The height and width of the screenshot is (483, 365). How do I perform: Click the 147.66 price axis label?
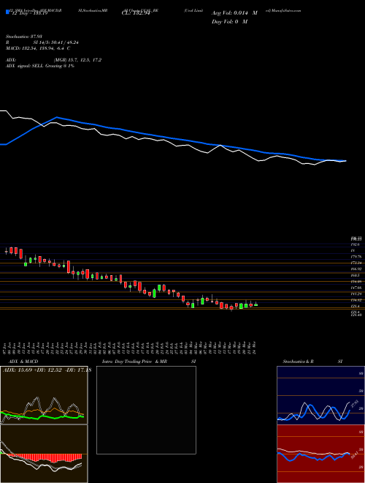pos(356,288)
